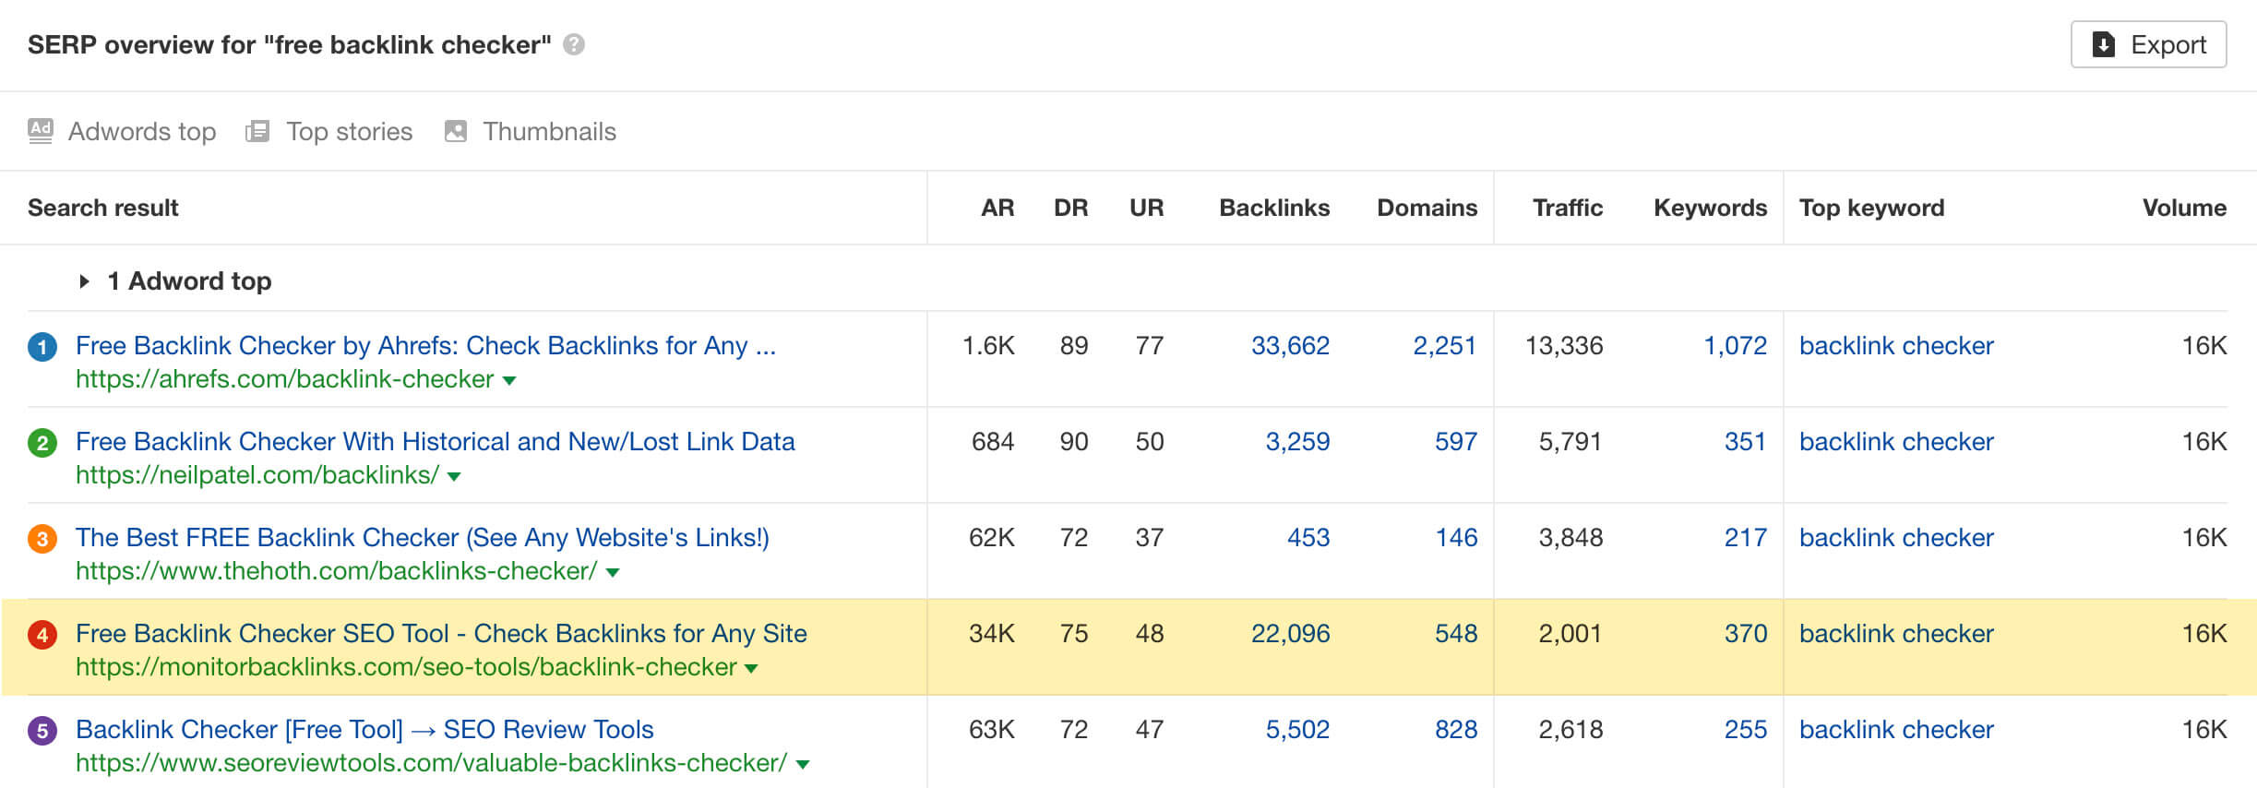Open keywords count 255
Image resolution: width=2257 pixels, height=788 pixels.
tap(1746, 729)
